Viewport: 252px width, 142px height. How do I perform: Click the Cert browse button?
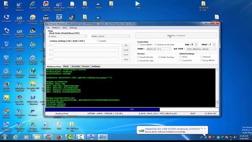point(126,55)
